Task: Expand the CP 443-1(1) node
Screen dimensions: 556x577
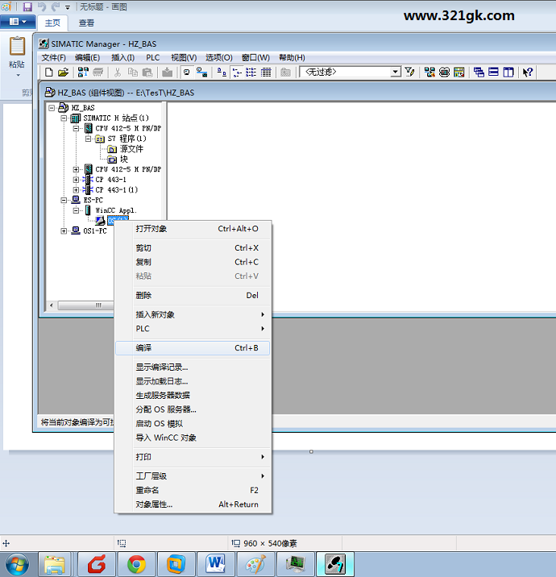Action: (x=77, y=190)
